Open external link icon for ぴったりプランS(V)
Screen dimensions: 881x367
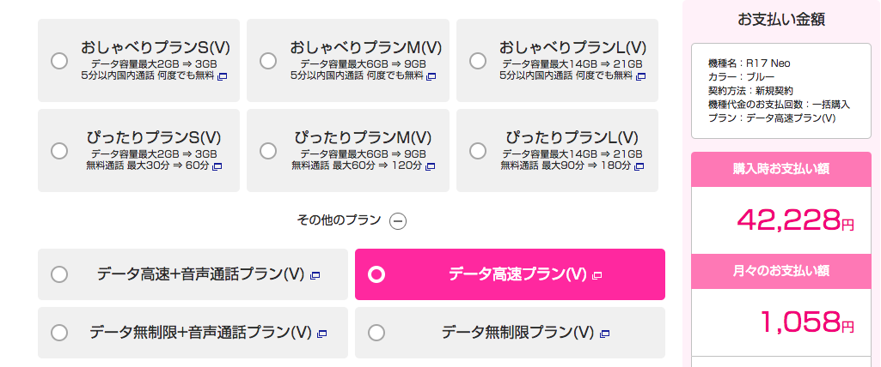217,165
